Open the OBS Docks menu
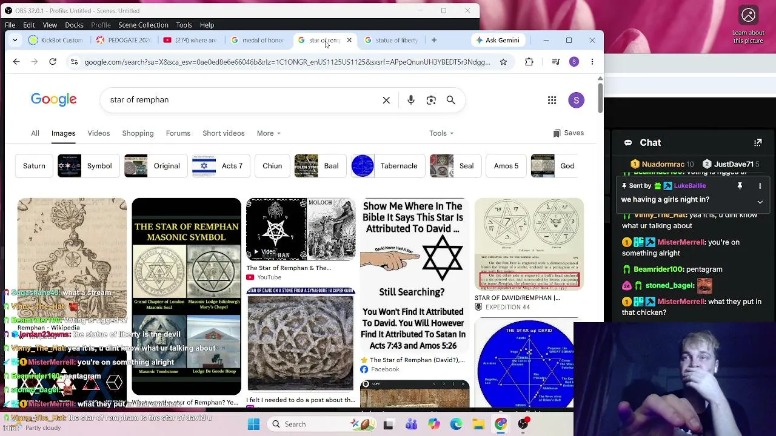This screenshot has height=436, width=776. point(74,25)
